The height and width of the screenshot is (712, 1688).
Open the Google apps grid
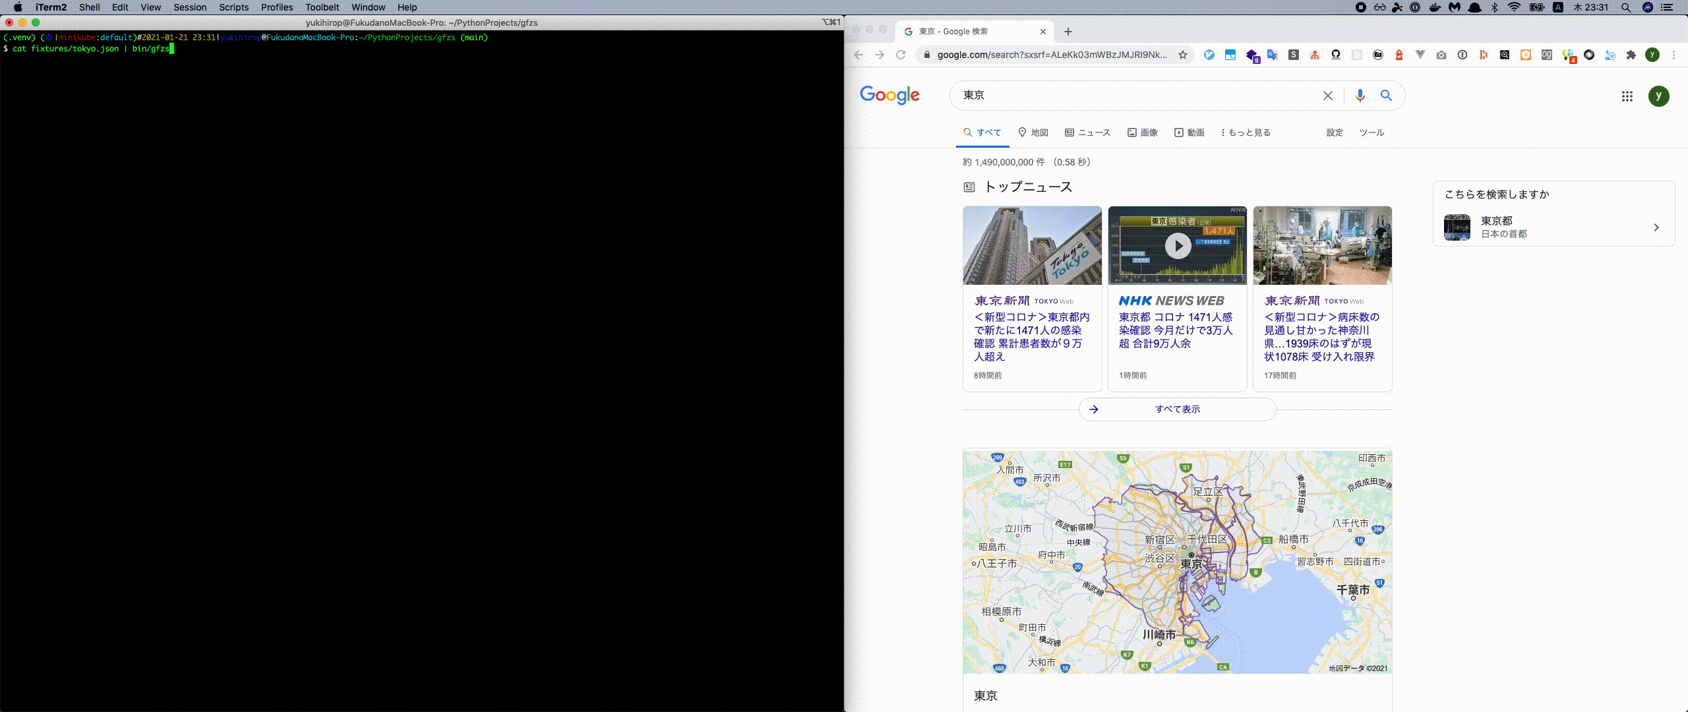point(1627,96)
